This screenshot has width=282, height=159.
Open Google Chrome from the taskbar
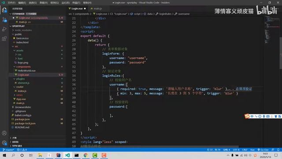coord(85,155)
